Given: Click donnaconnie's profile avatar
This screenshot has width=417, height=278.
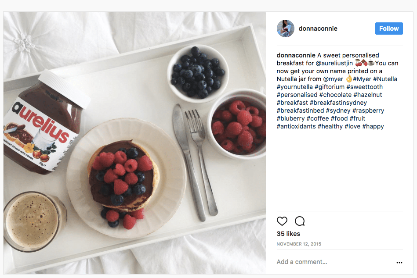Looking at the screenshot, I should click(285, 29).
